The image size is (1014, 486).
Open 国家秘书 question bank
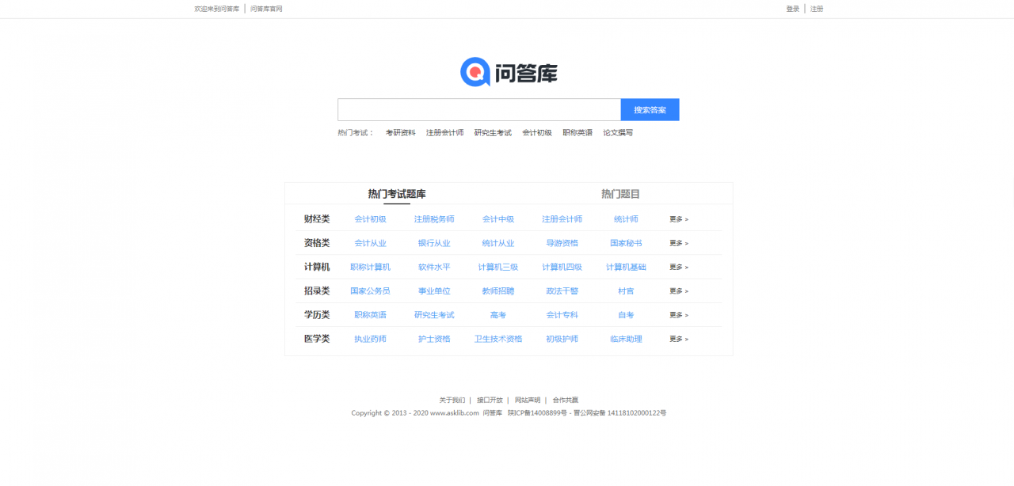(626, 243)
